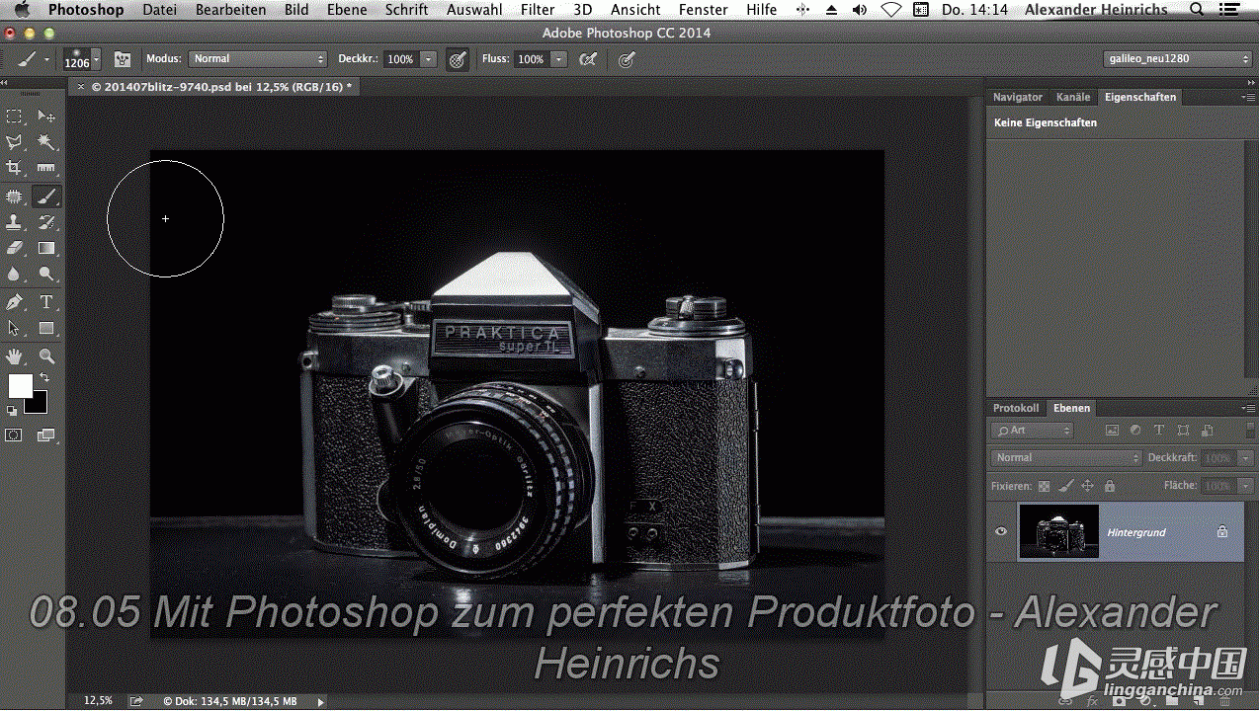
Task: Open the Deckkr. opacity slider dropdown
Action: coord(428,59)
